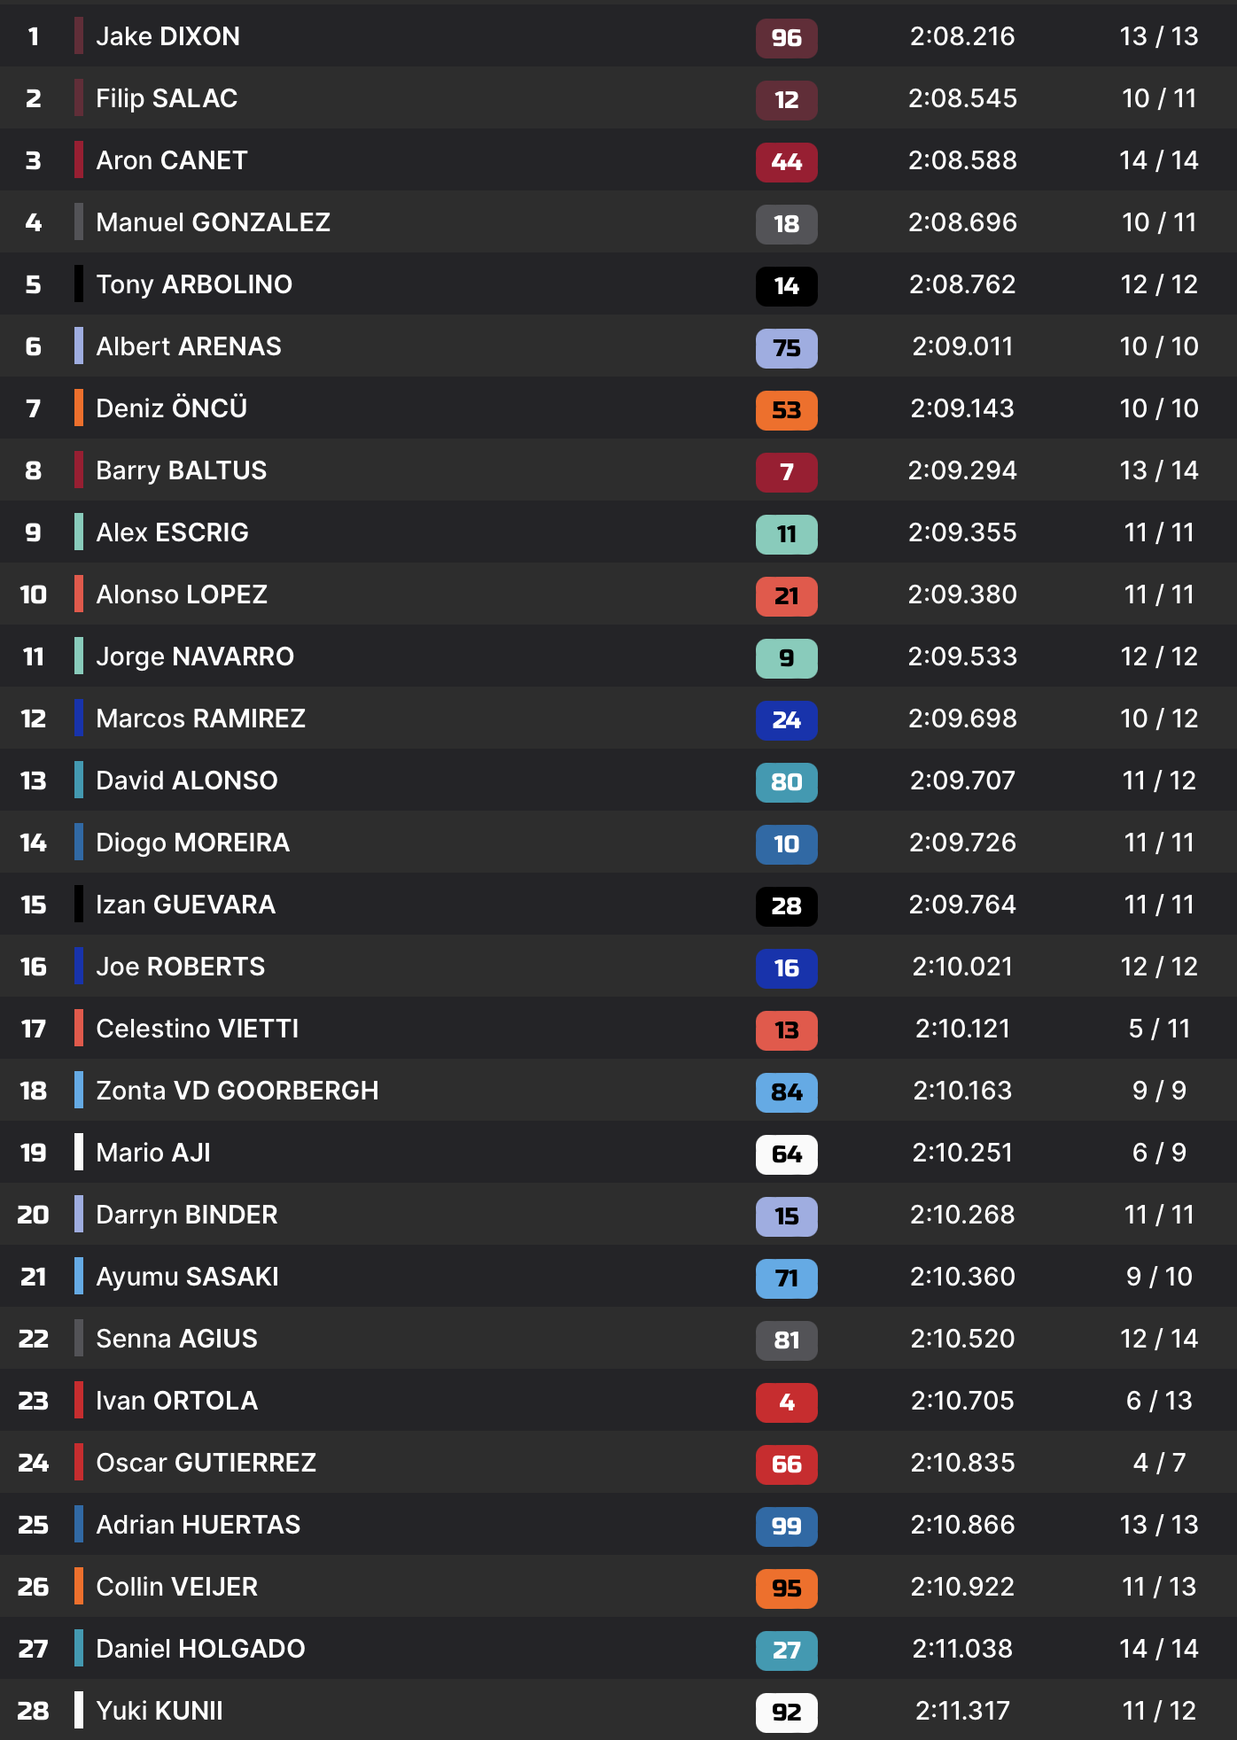Click the fastest lap time 2:08.216
Screen dimensions: 1237x1740
point(962,36)
